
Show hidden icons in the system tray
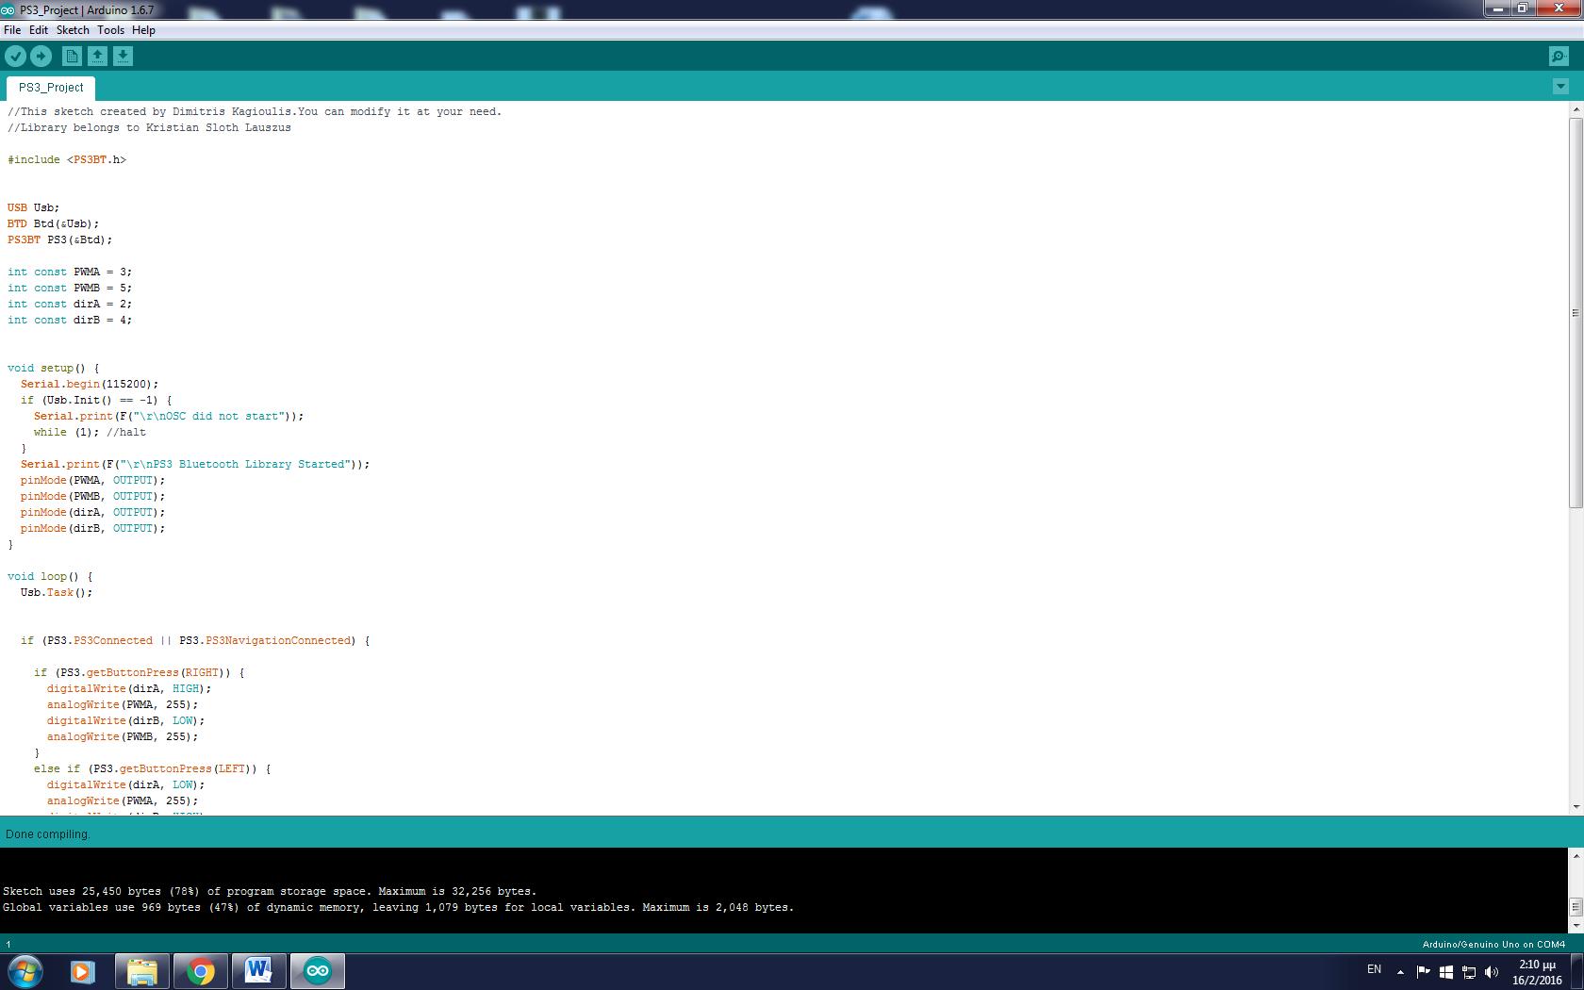(1399, 971)
